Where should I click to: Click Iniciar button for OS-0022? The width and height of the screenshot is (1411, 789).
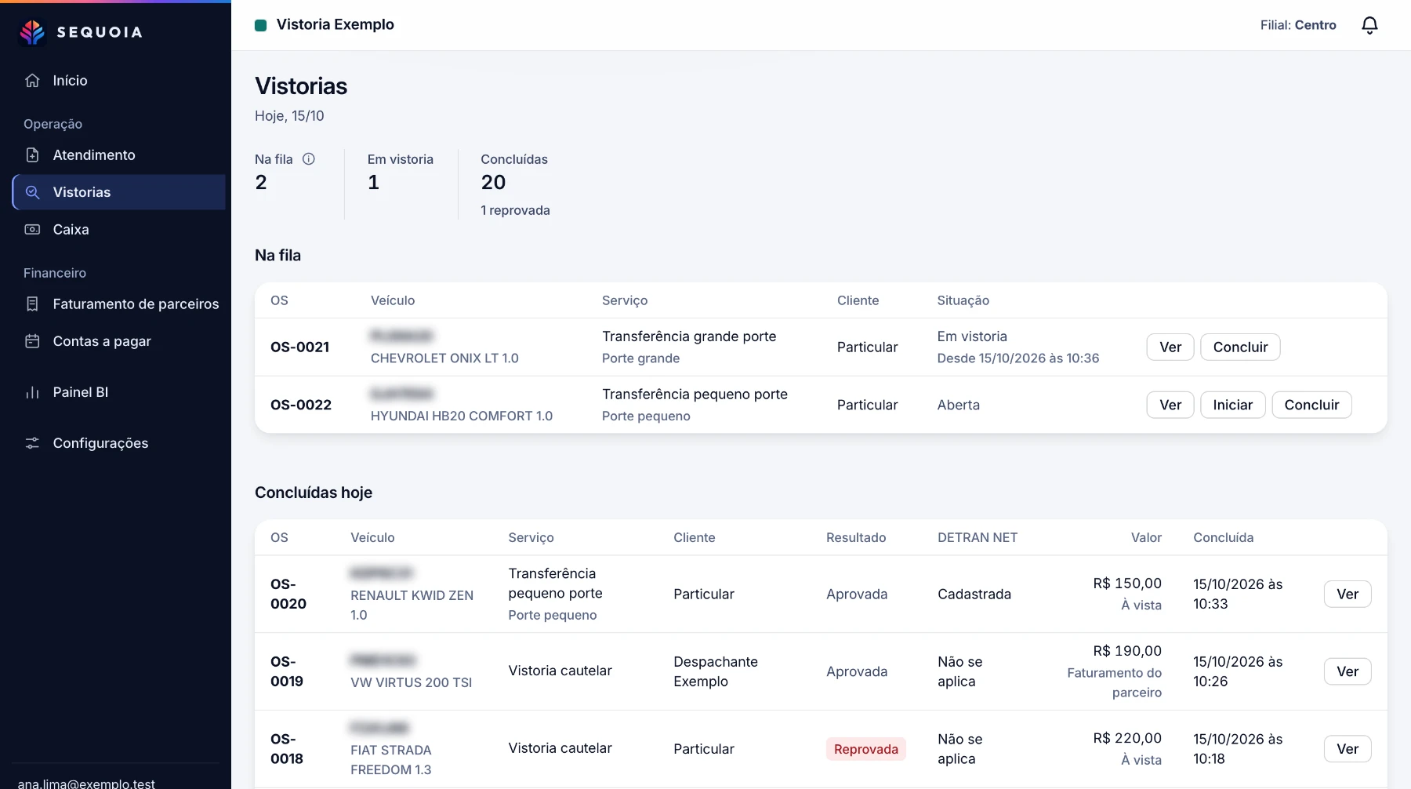[x=1233, y=405]
